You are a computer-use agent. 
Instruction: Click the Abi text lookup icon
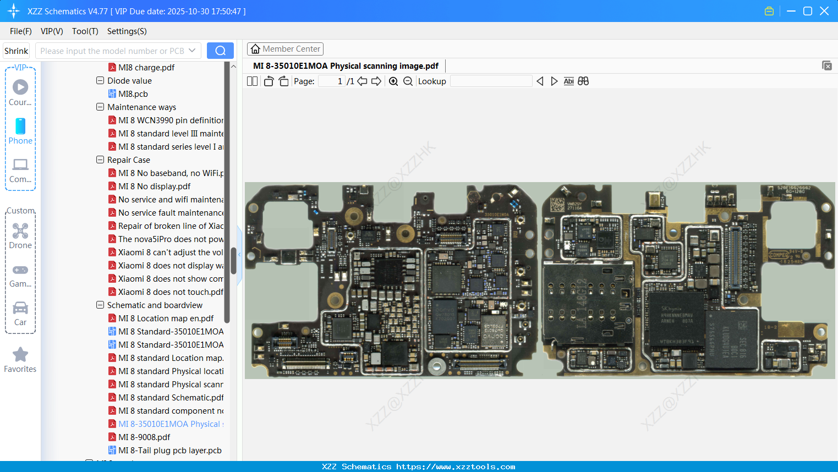click(x=568, y=81)
